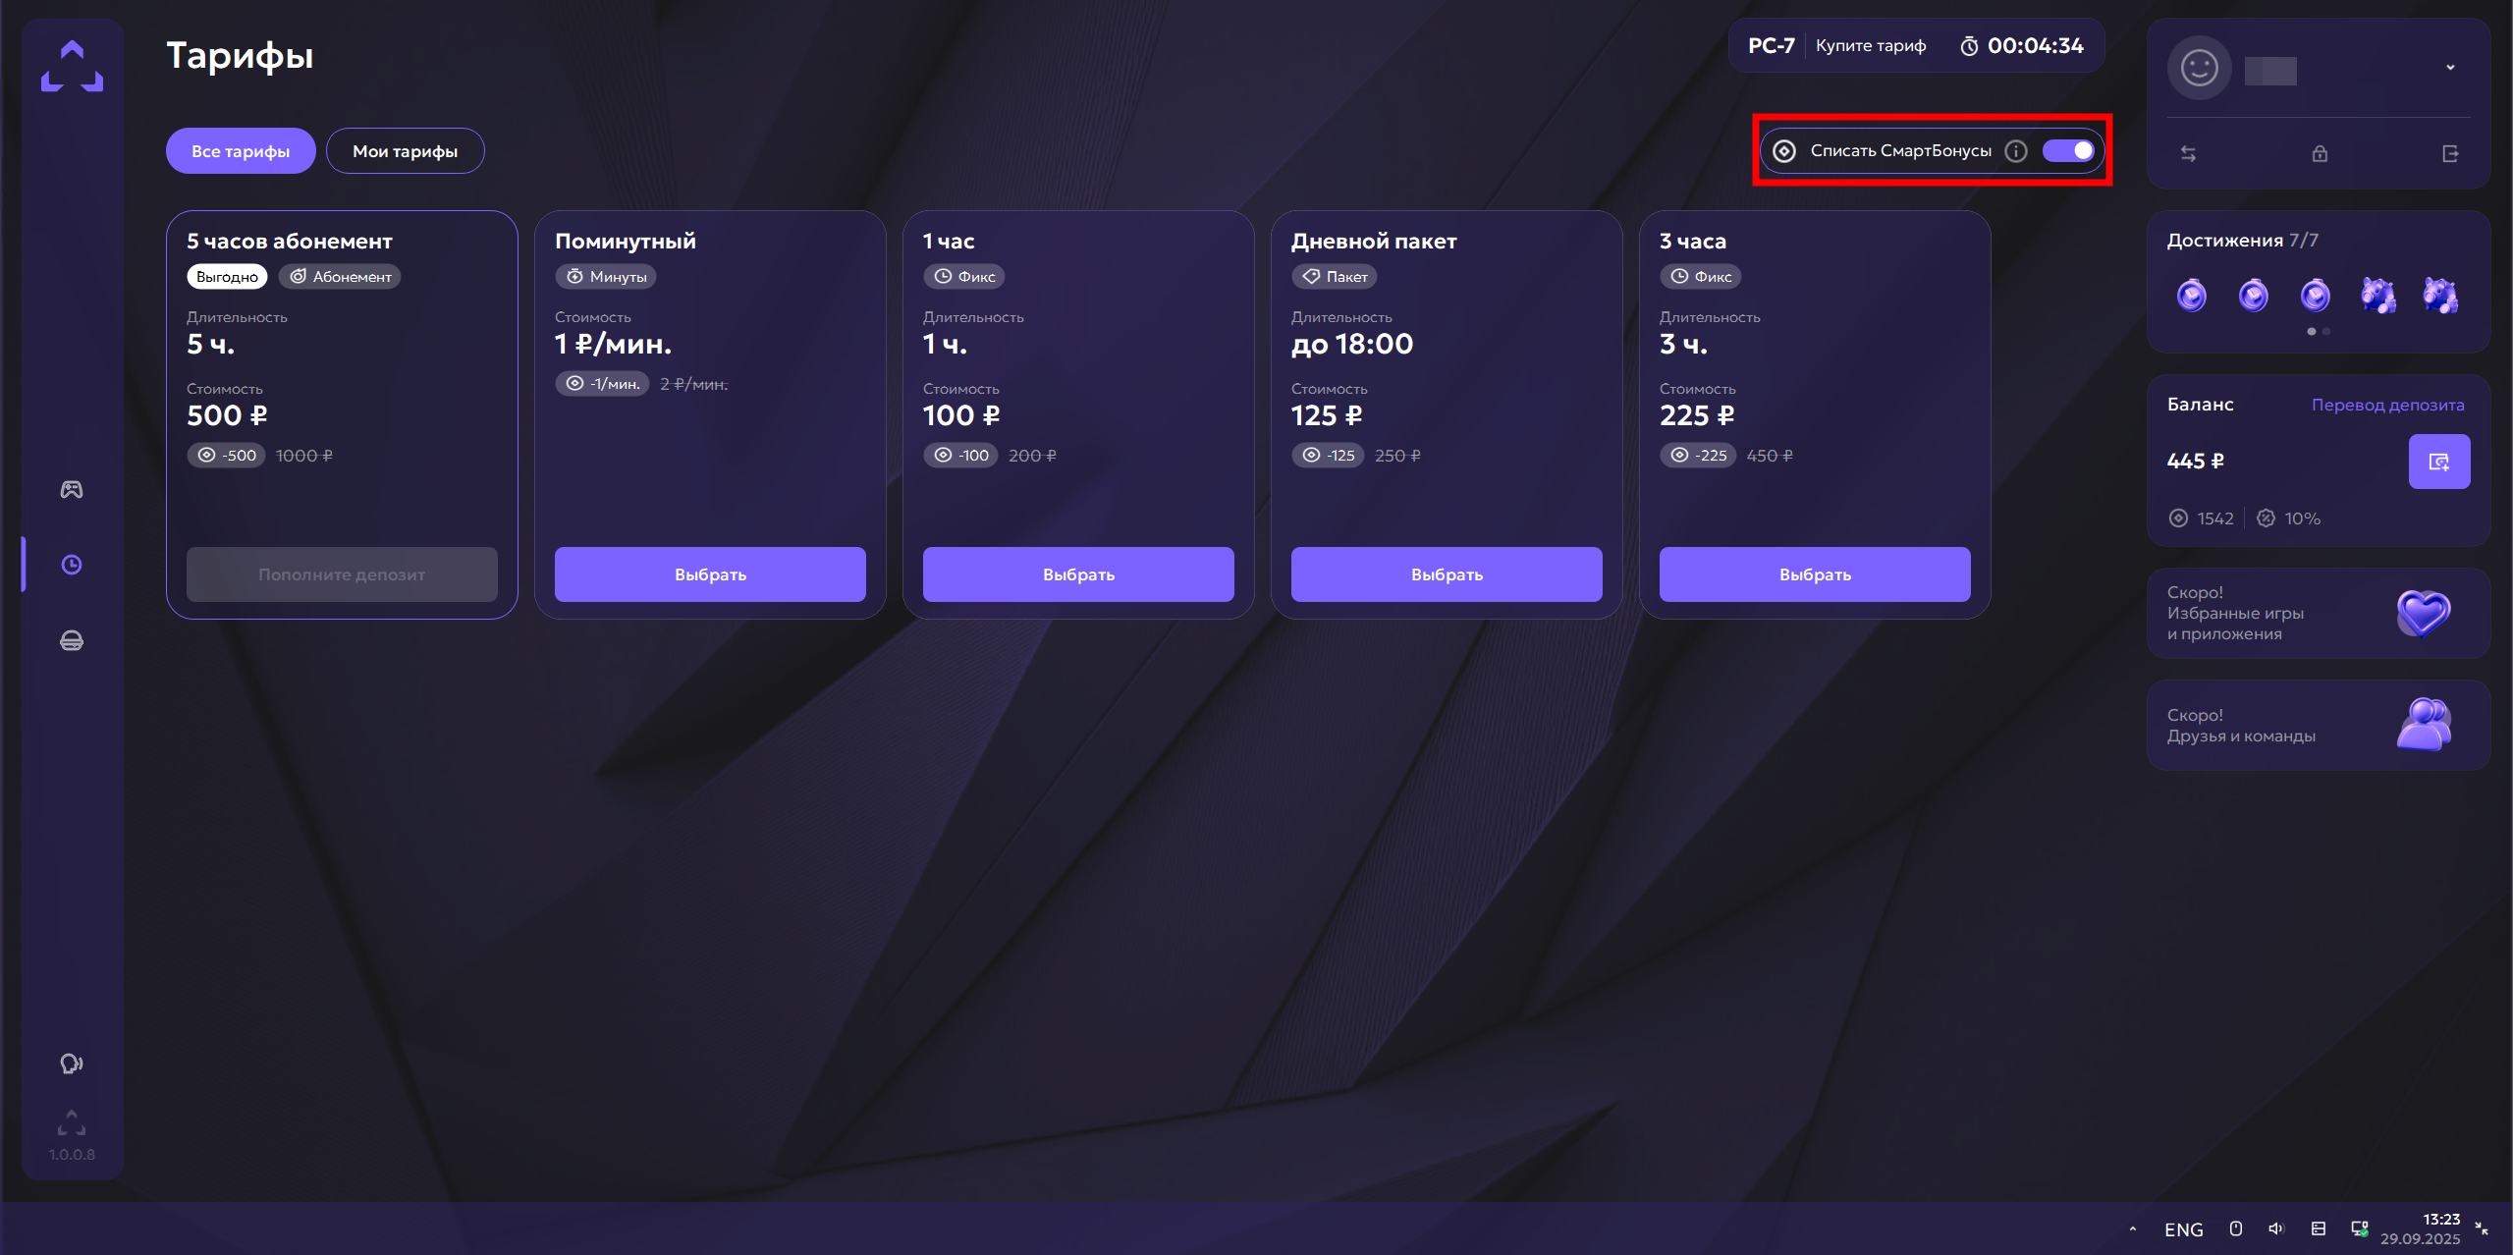Expand the user profile dropdown chevron
The width and height of the screenshot is (2513, 1255).
pyautogui.click(x=2450, y=68)
